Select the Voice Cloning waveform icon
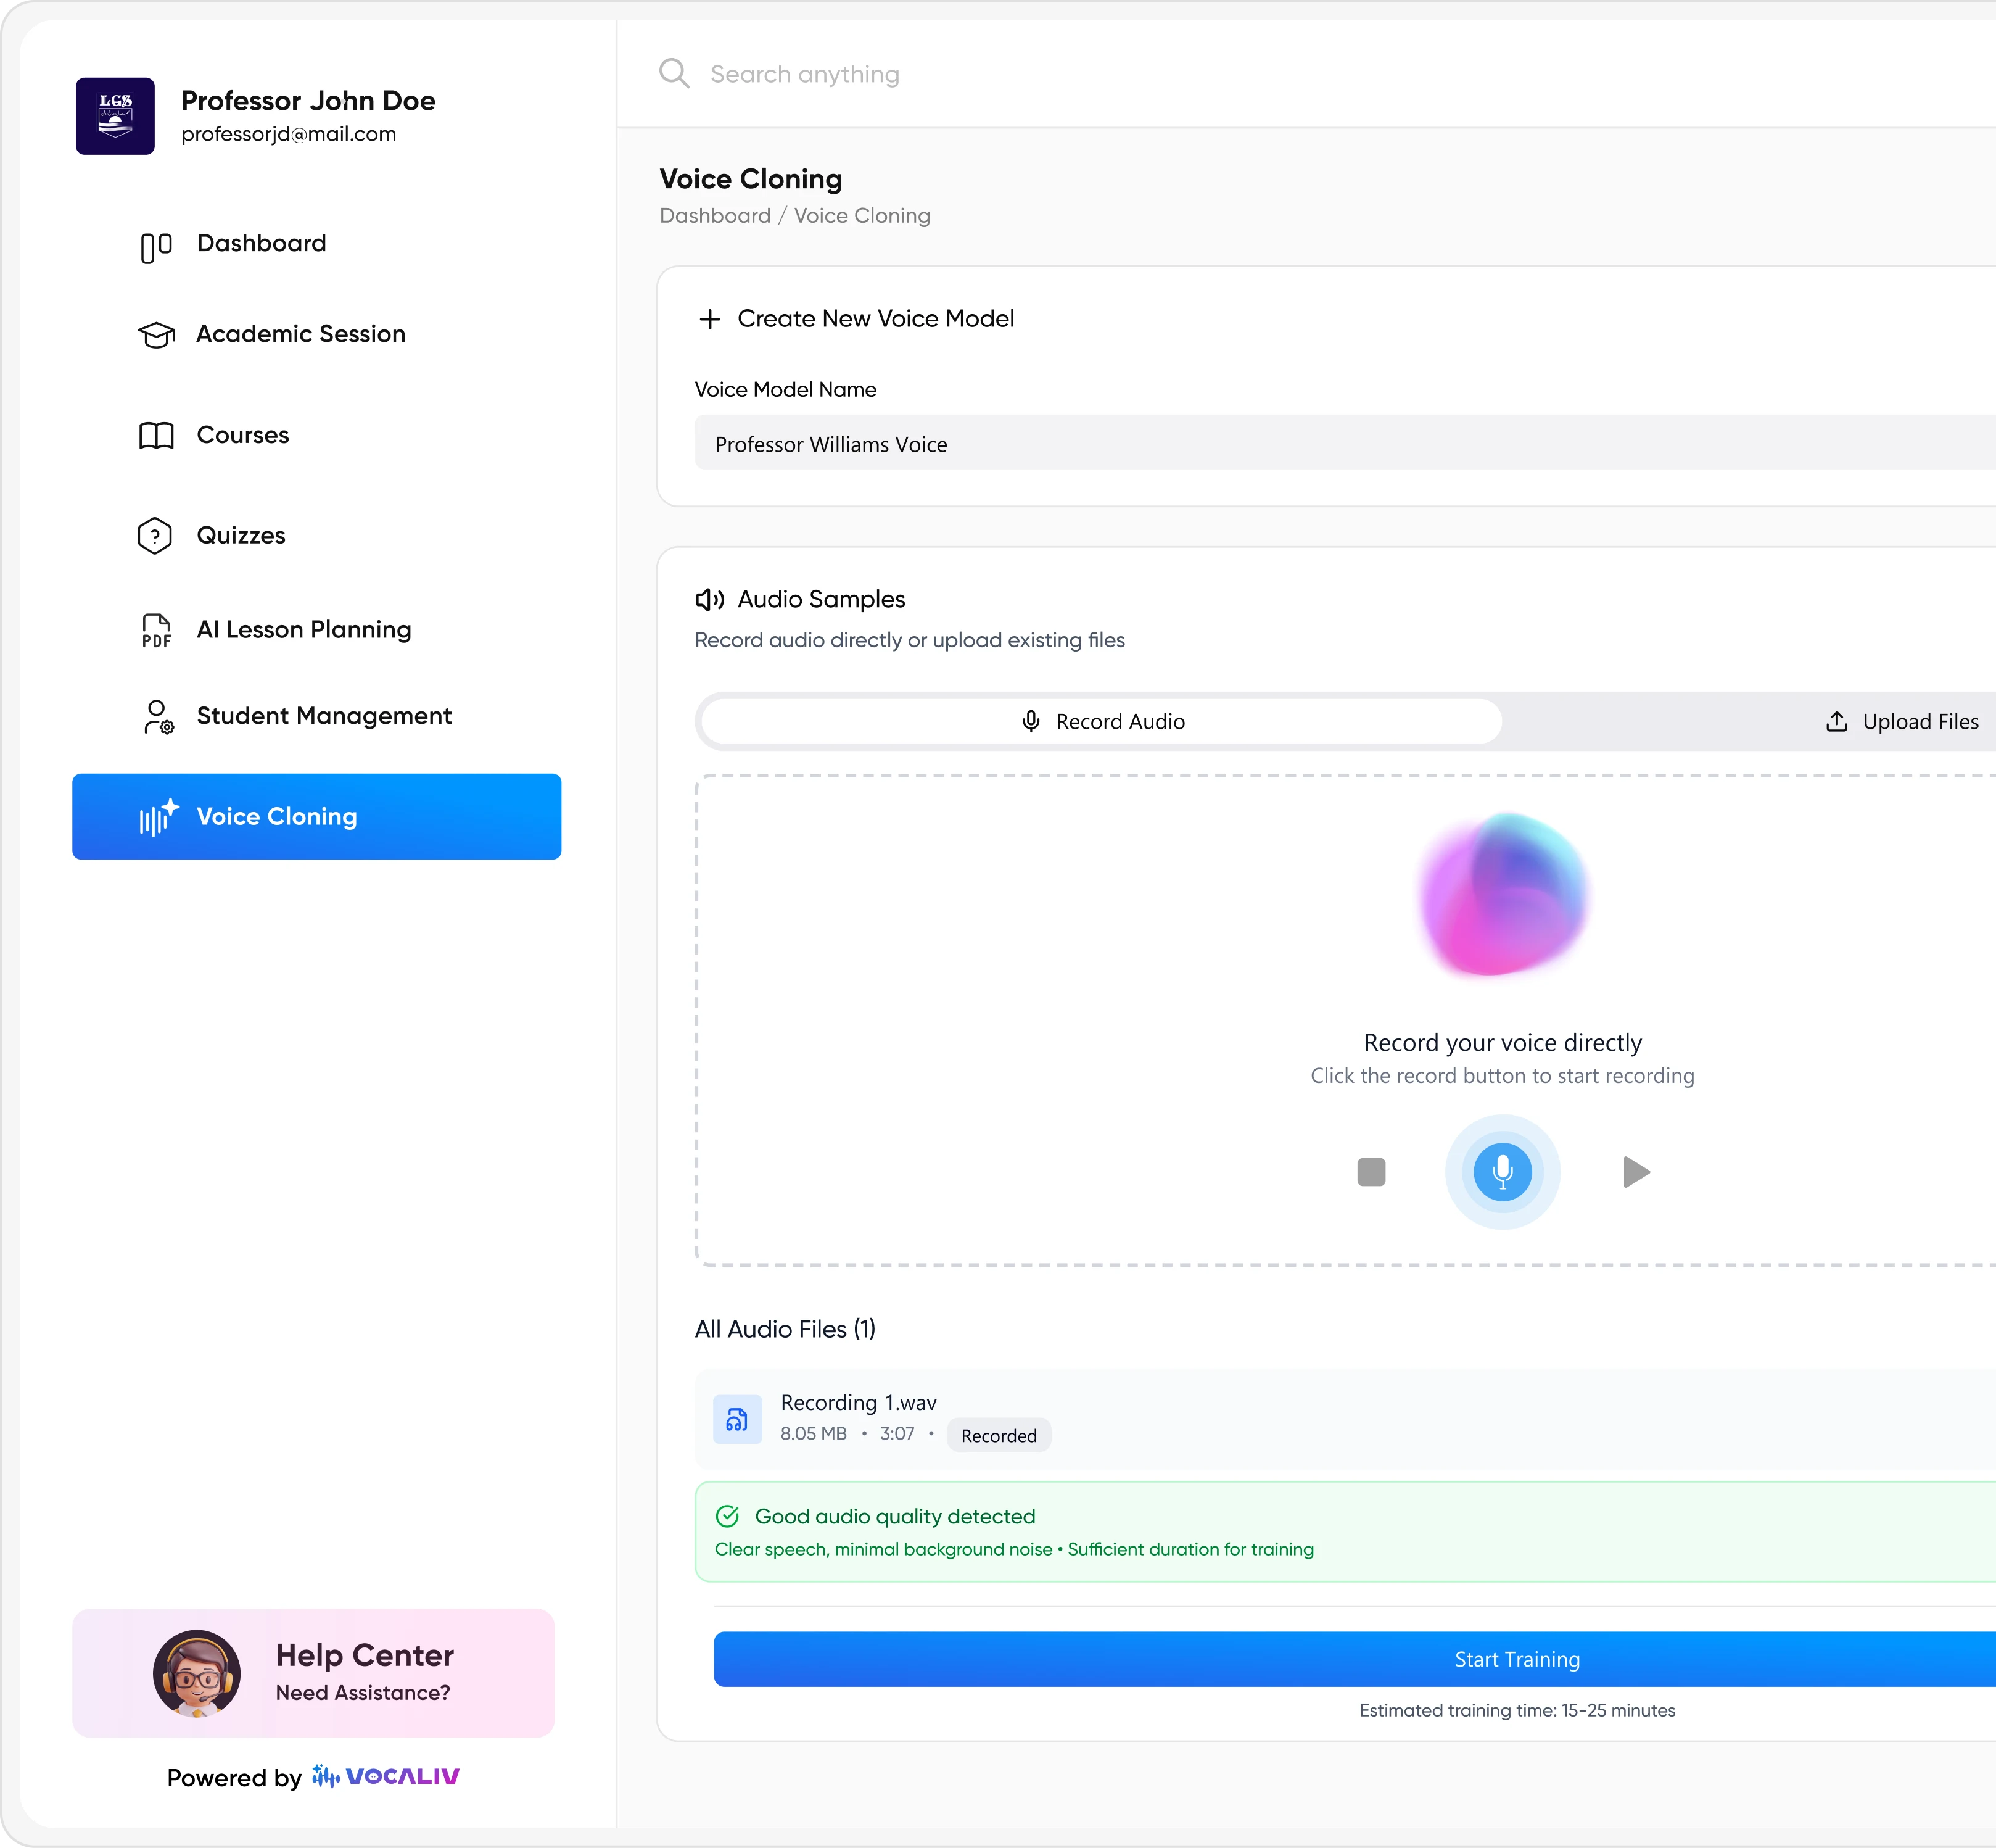Screen dimensions: 1996x1848 point(158,817)
